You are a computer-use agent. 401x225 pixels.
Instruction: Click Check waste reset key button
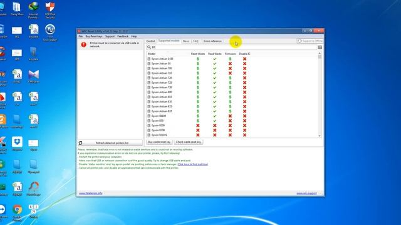point(189,142)
